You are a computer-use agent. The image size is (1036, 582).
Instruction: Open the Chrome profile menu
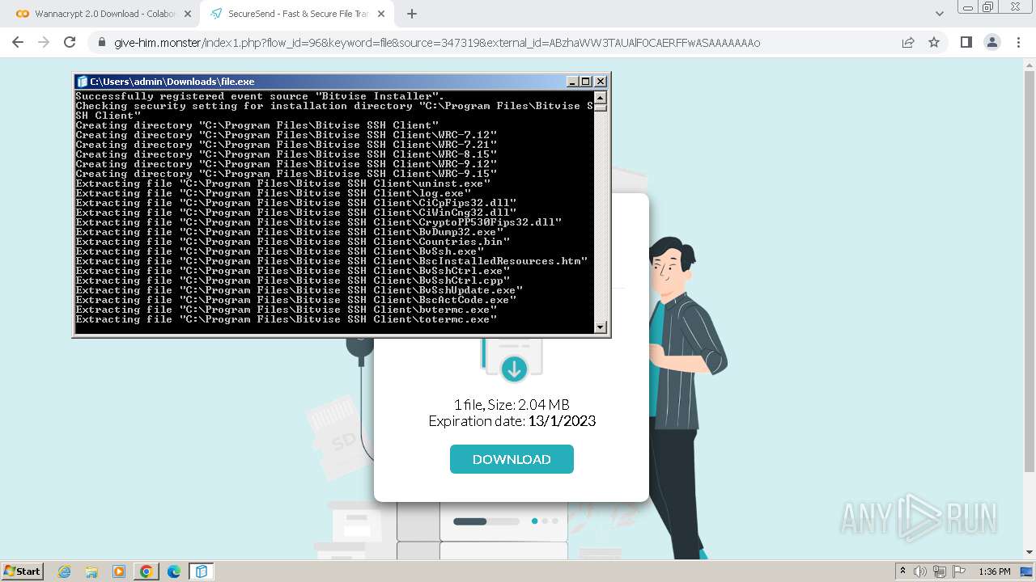coord(991,43)
